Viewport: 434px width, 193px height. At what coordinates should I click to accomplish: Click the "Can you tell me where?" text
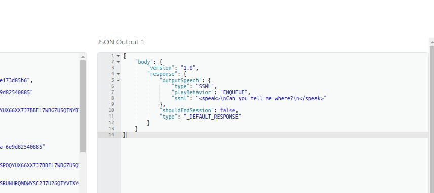260,98
